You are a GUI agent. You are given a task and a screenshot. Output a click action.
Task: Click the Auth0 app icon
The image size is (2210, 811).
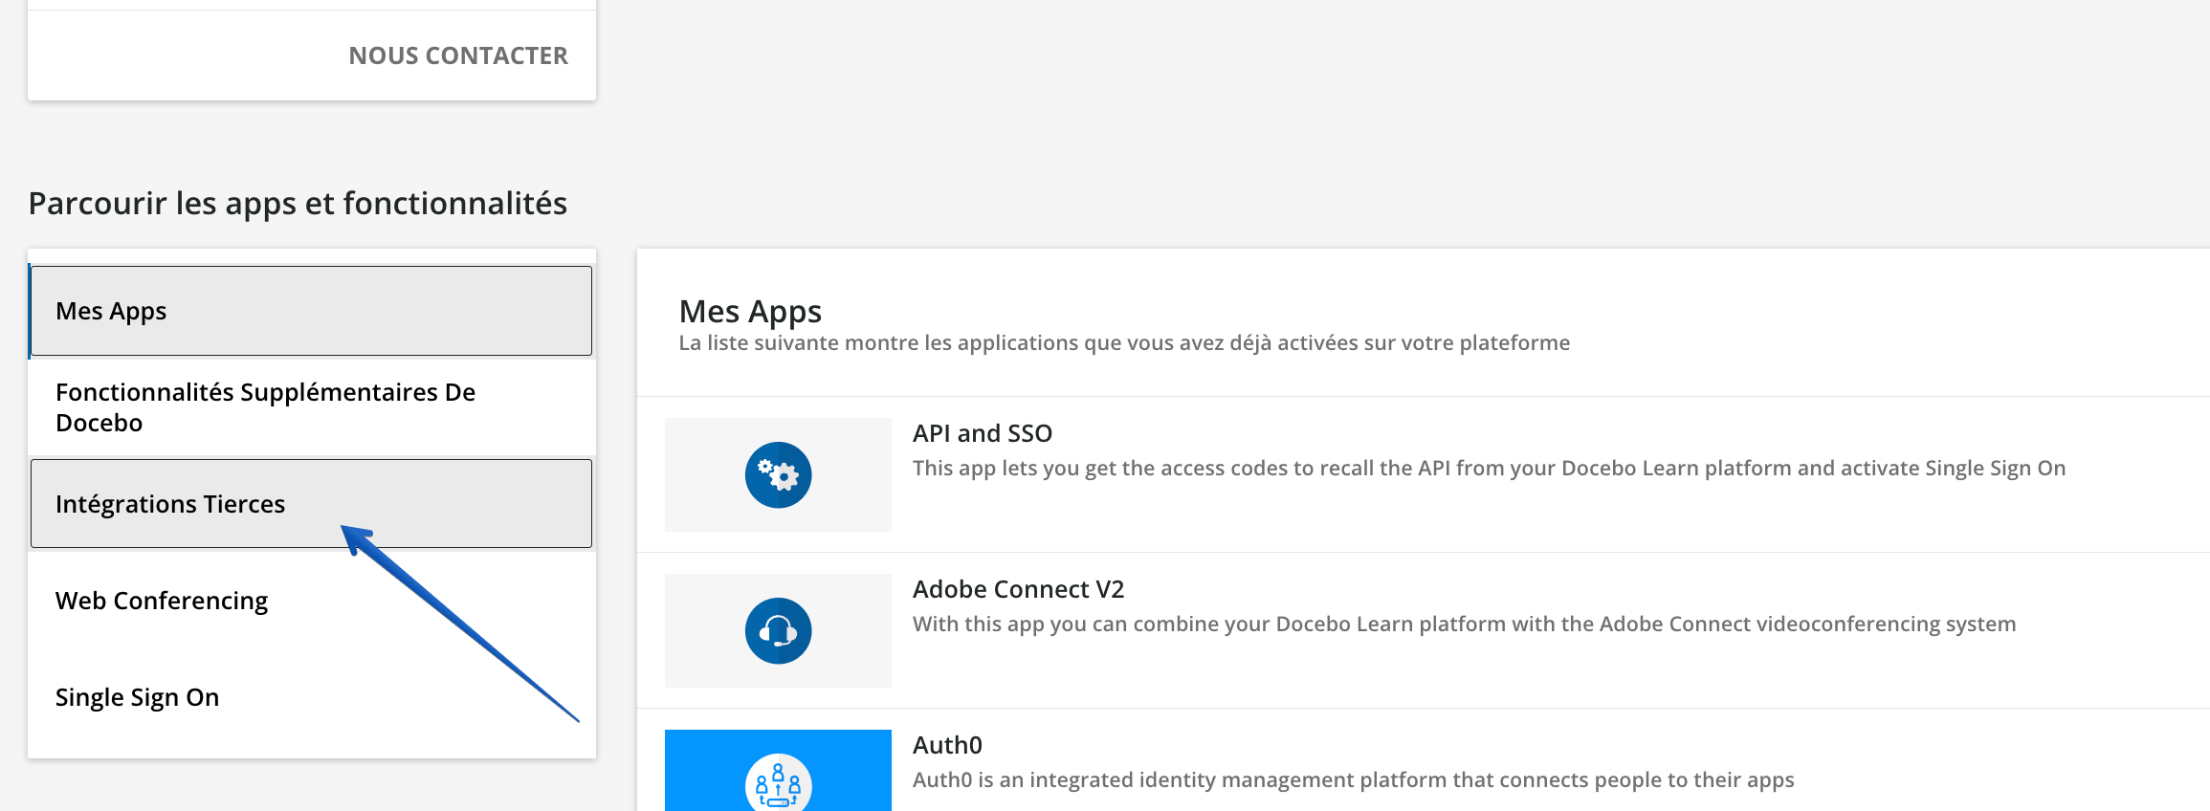pyautogui.click(x=778, y=782)
